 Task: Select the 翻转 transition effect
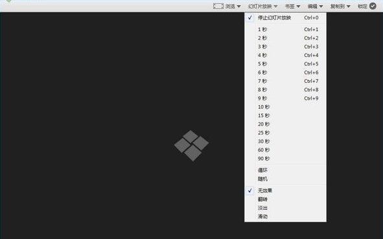coord(285,199)
